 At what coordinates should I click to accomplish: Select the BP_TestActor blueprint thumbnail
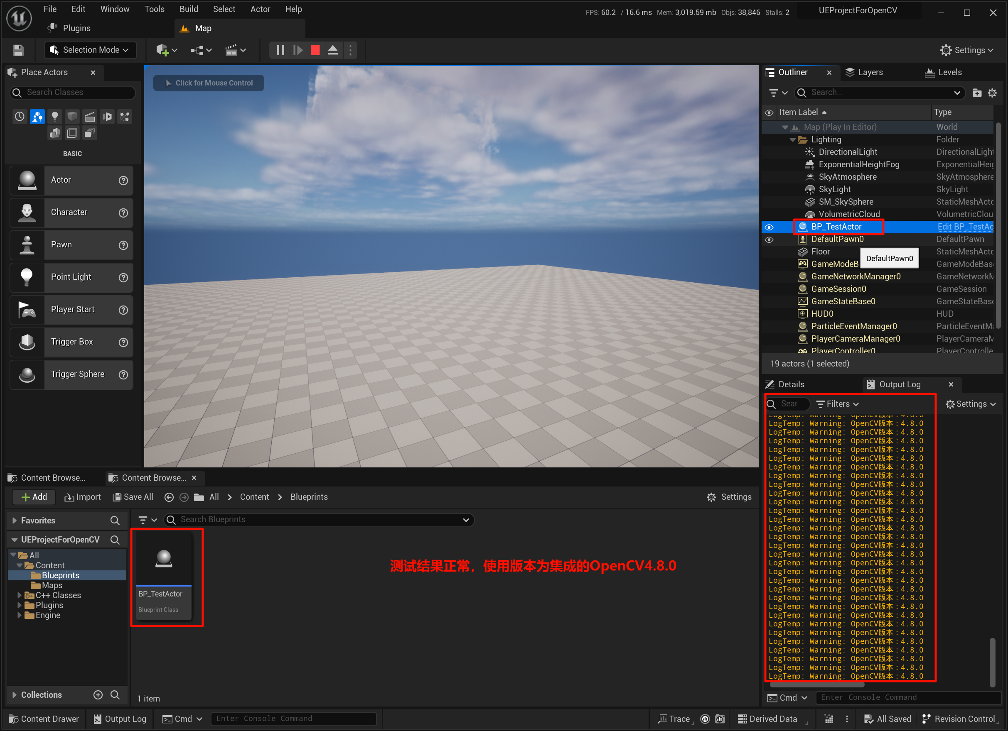pyautogui.click(x=164, y=558)
